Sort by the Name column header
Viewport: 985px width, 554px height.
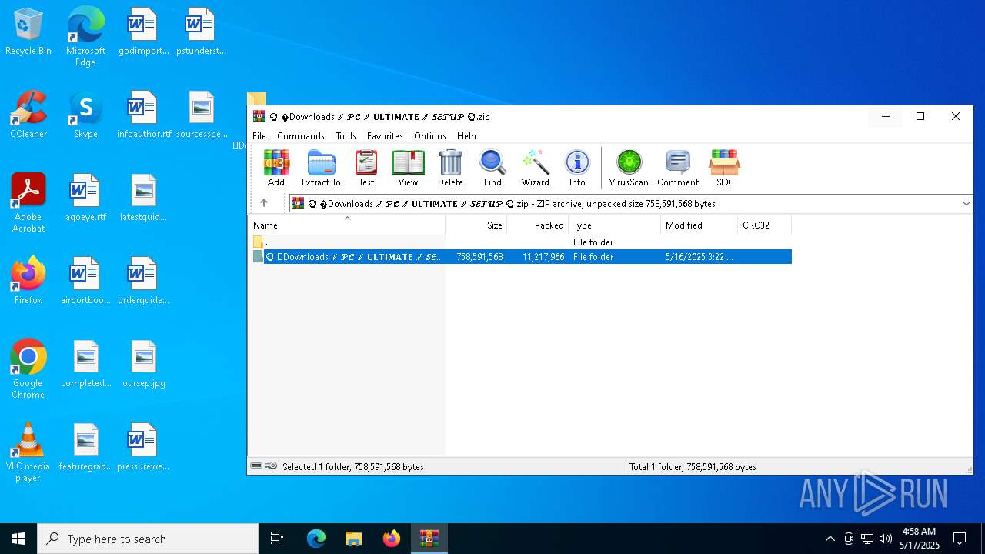[x=348, y=225]
